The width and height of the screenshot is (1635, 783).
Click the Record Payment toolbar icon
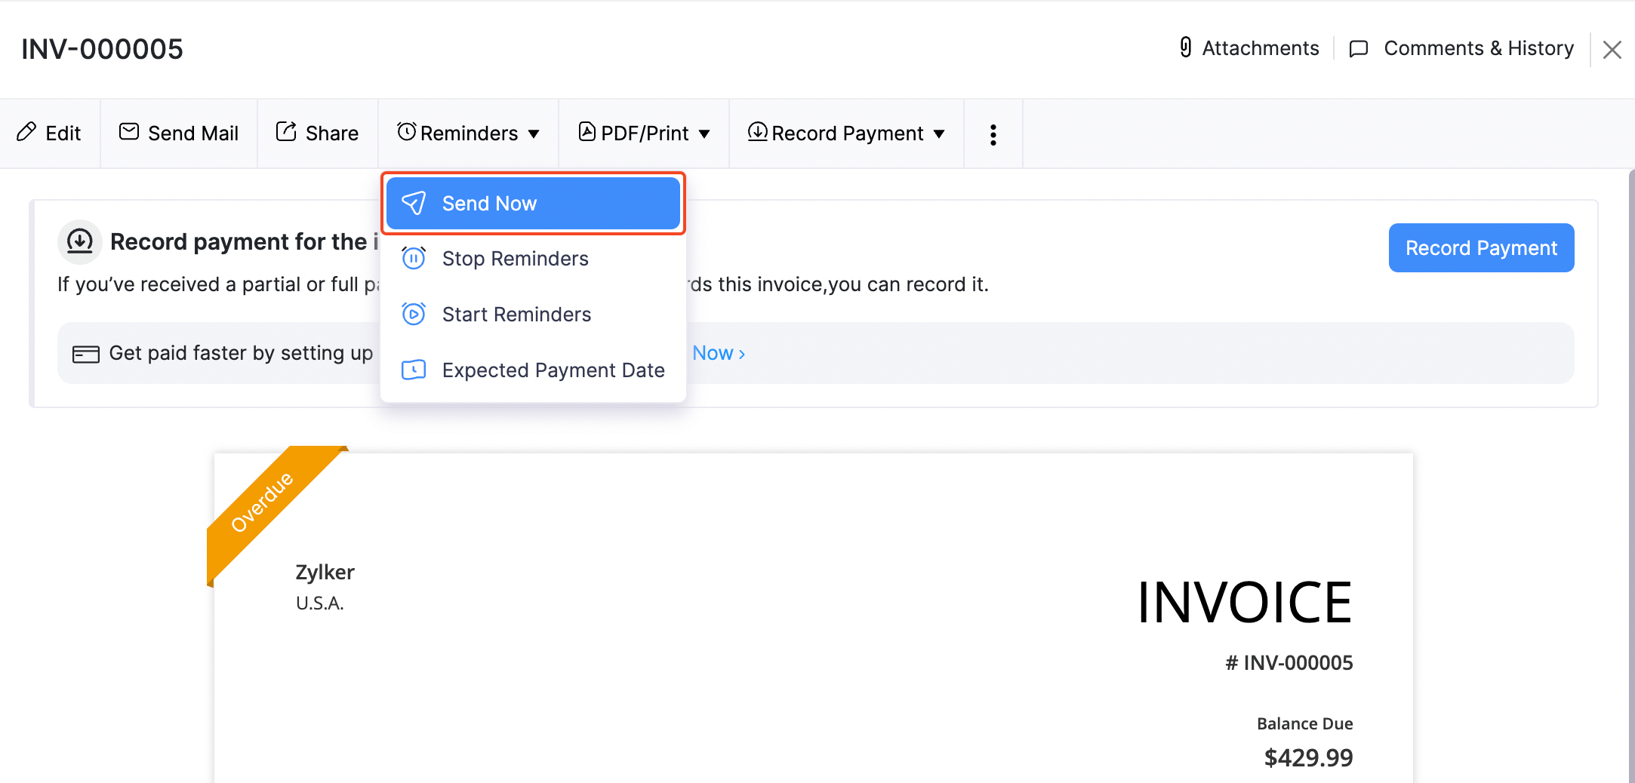[757, 132]
